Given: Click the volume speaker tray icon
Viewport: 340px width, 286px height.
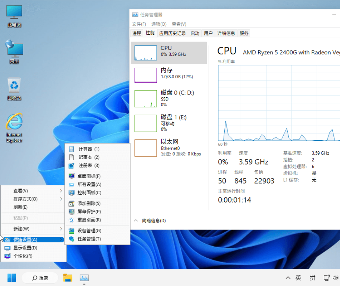Looking at the screenshot, I should [335, 278].
